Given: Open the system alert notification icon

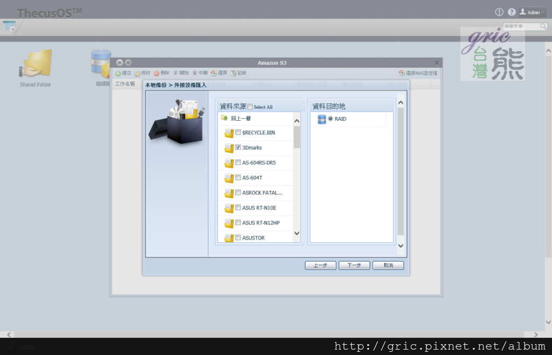Looking at the screenshot, I should coord(499,12).
